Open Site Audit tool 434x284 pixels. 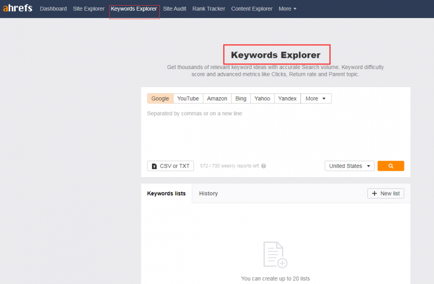pyautogui.click(x=175, y=9)
